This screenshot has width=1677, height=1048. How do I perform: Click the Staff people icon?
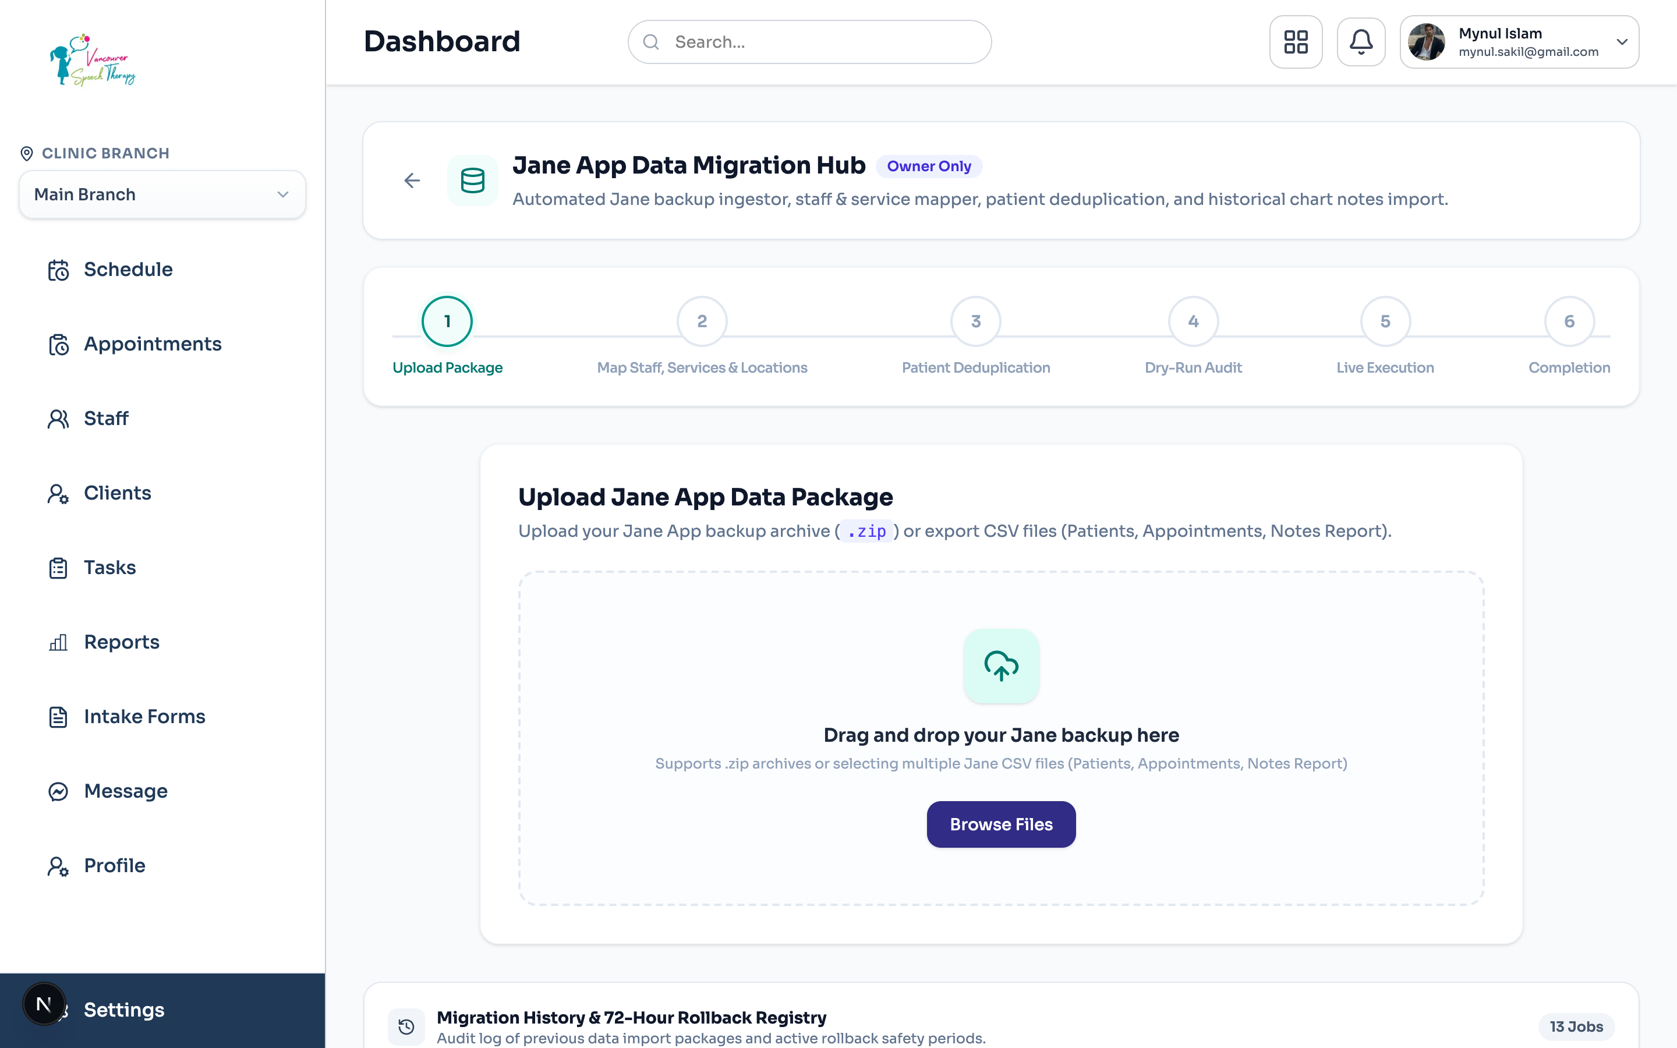tap(58, 419)
